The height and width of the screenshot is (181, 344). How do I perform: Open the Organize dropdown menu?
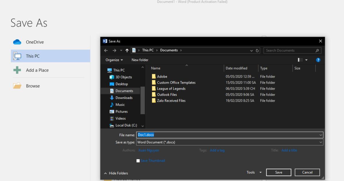point(114,60)
